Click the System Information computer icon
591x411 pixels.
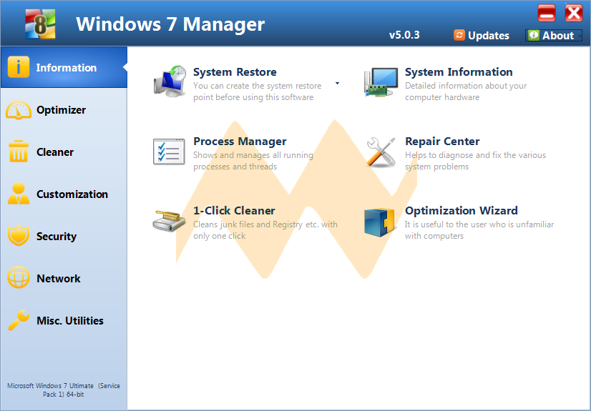(381, 82)
